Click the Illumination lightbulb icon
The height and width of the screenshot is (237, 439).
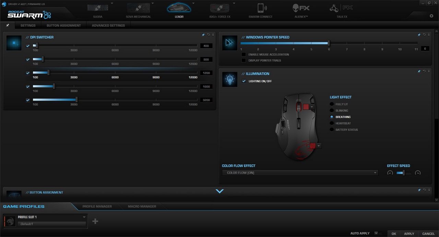click(x=230, y=79)
